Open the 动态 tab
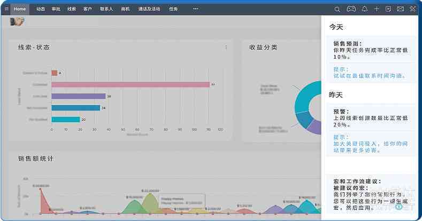This screenshot has height=221, width=422. (x=41, y=9)
